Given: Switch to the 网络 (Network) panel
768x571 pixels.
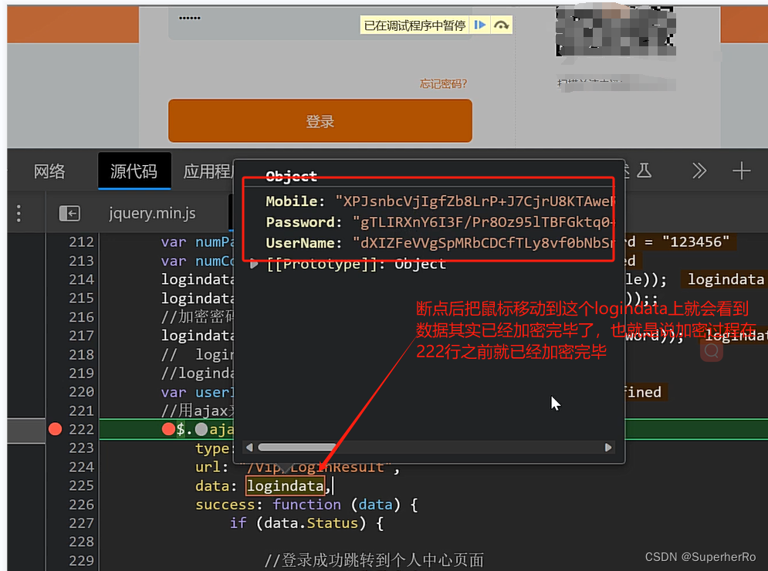Looking at the screenshot, I should coord(49,171).
